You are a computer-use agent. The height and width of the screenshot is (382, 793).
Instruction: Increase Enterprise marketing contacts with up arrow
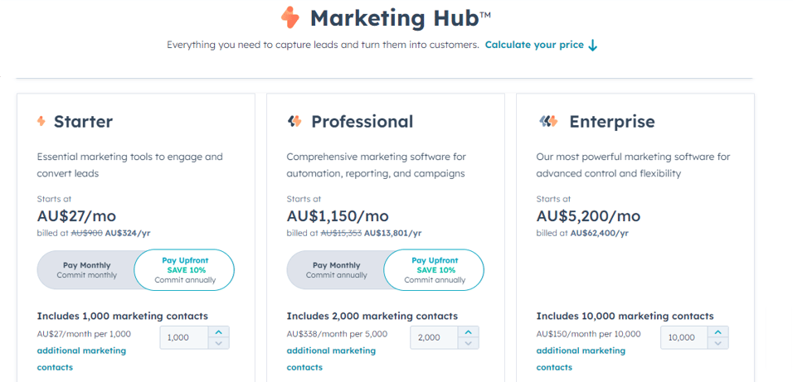click(x=718, y=332)
